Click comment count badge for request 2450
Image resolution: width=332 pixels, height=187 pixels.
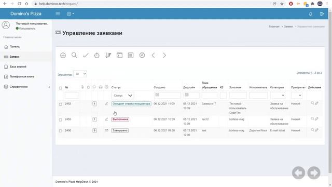tap(94, 130)
